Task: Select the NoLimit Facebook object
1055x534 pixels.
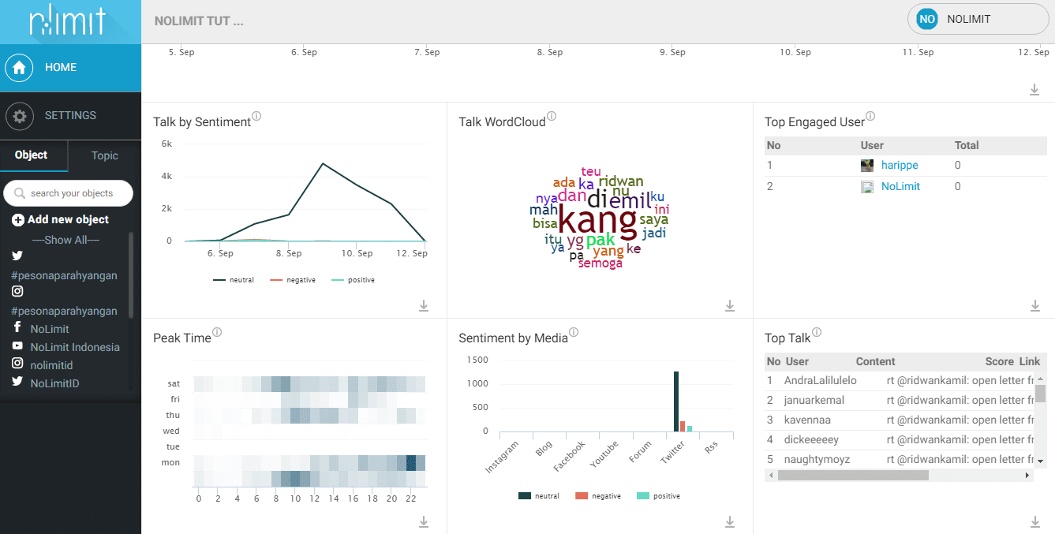Action: tap(50, 329)
